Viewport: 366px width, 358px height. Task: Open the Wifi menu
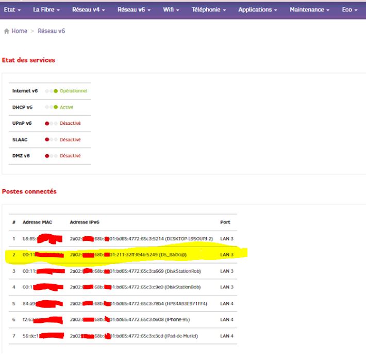(171, 10)
